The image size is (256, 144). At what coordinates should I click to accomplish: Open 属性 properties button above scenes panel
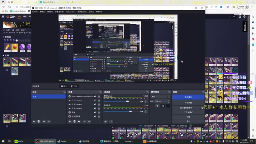click(x=64, y=86)
